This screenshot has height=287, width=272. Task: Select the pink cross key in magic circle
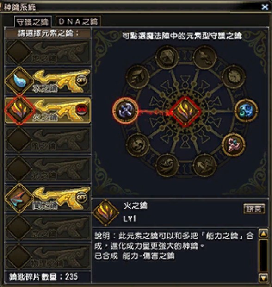pos(234,145)
